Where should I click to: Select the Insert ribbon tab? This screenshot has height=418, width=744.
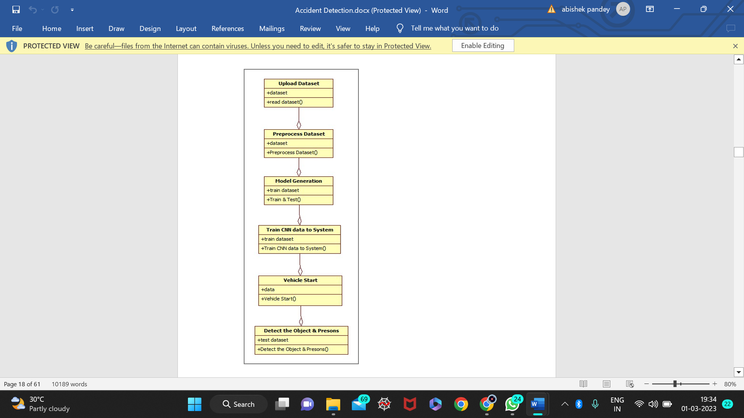click(x=85, y=28)
